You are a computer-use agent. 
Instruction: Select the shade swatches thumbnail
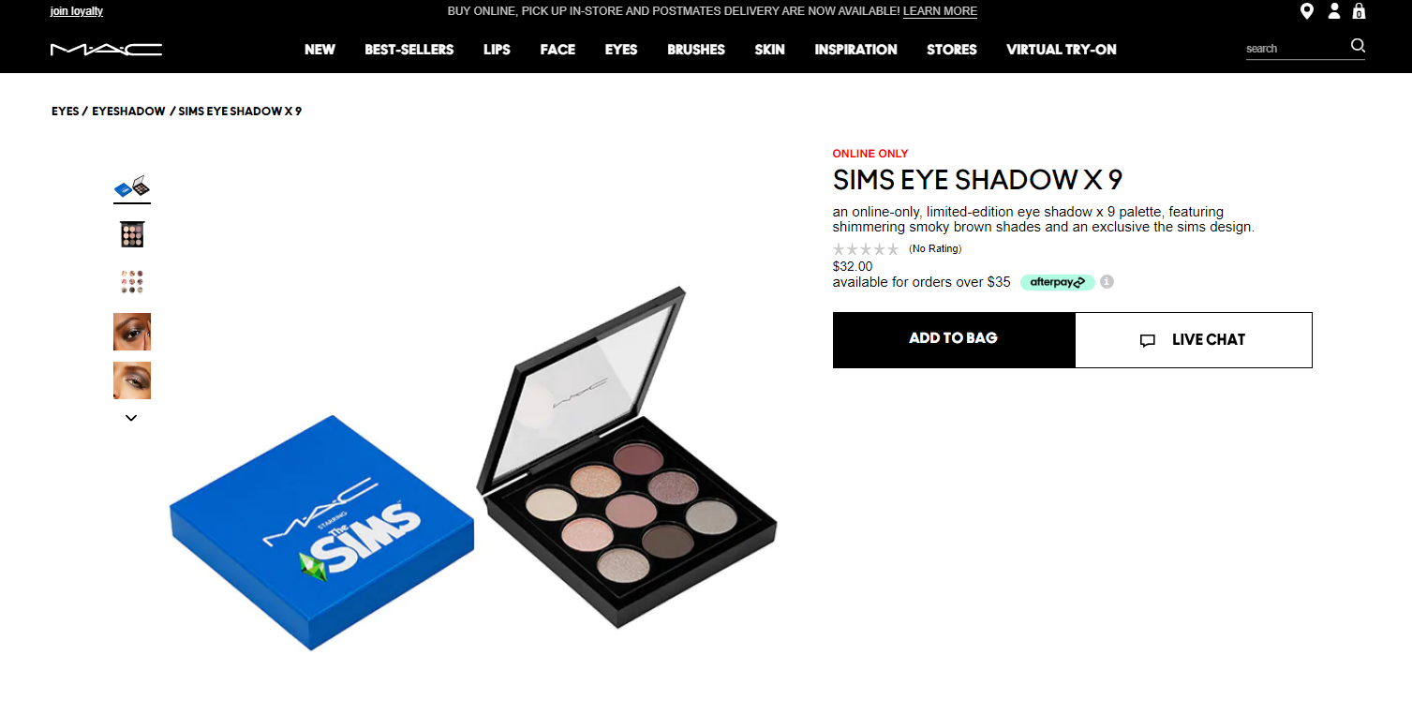(132, 283)
